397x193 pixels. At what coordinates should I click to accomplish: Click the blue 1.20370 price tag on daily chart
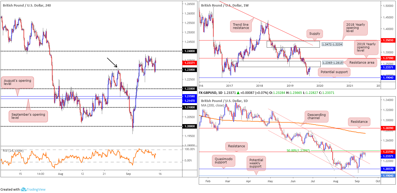[x=388, y=169]
